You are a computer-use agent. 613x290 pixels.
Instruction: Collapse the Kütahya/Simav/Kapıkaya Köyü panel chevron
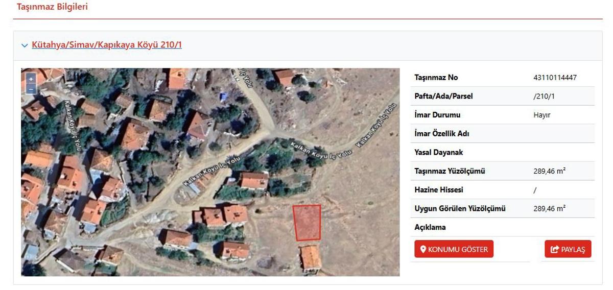click(25, 45)
